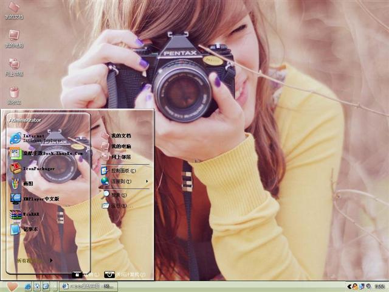Click the round tray icon beside the clock
The height and width of the screenshot is (292, 389).
point(368,287)
